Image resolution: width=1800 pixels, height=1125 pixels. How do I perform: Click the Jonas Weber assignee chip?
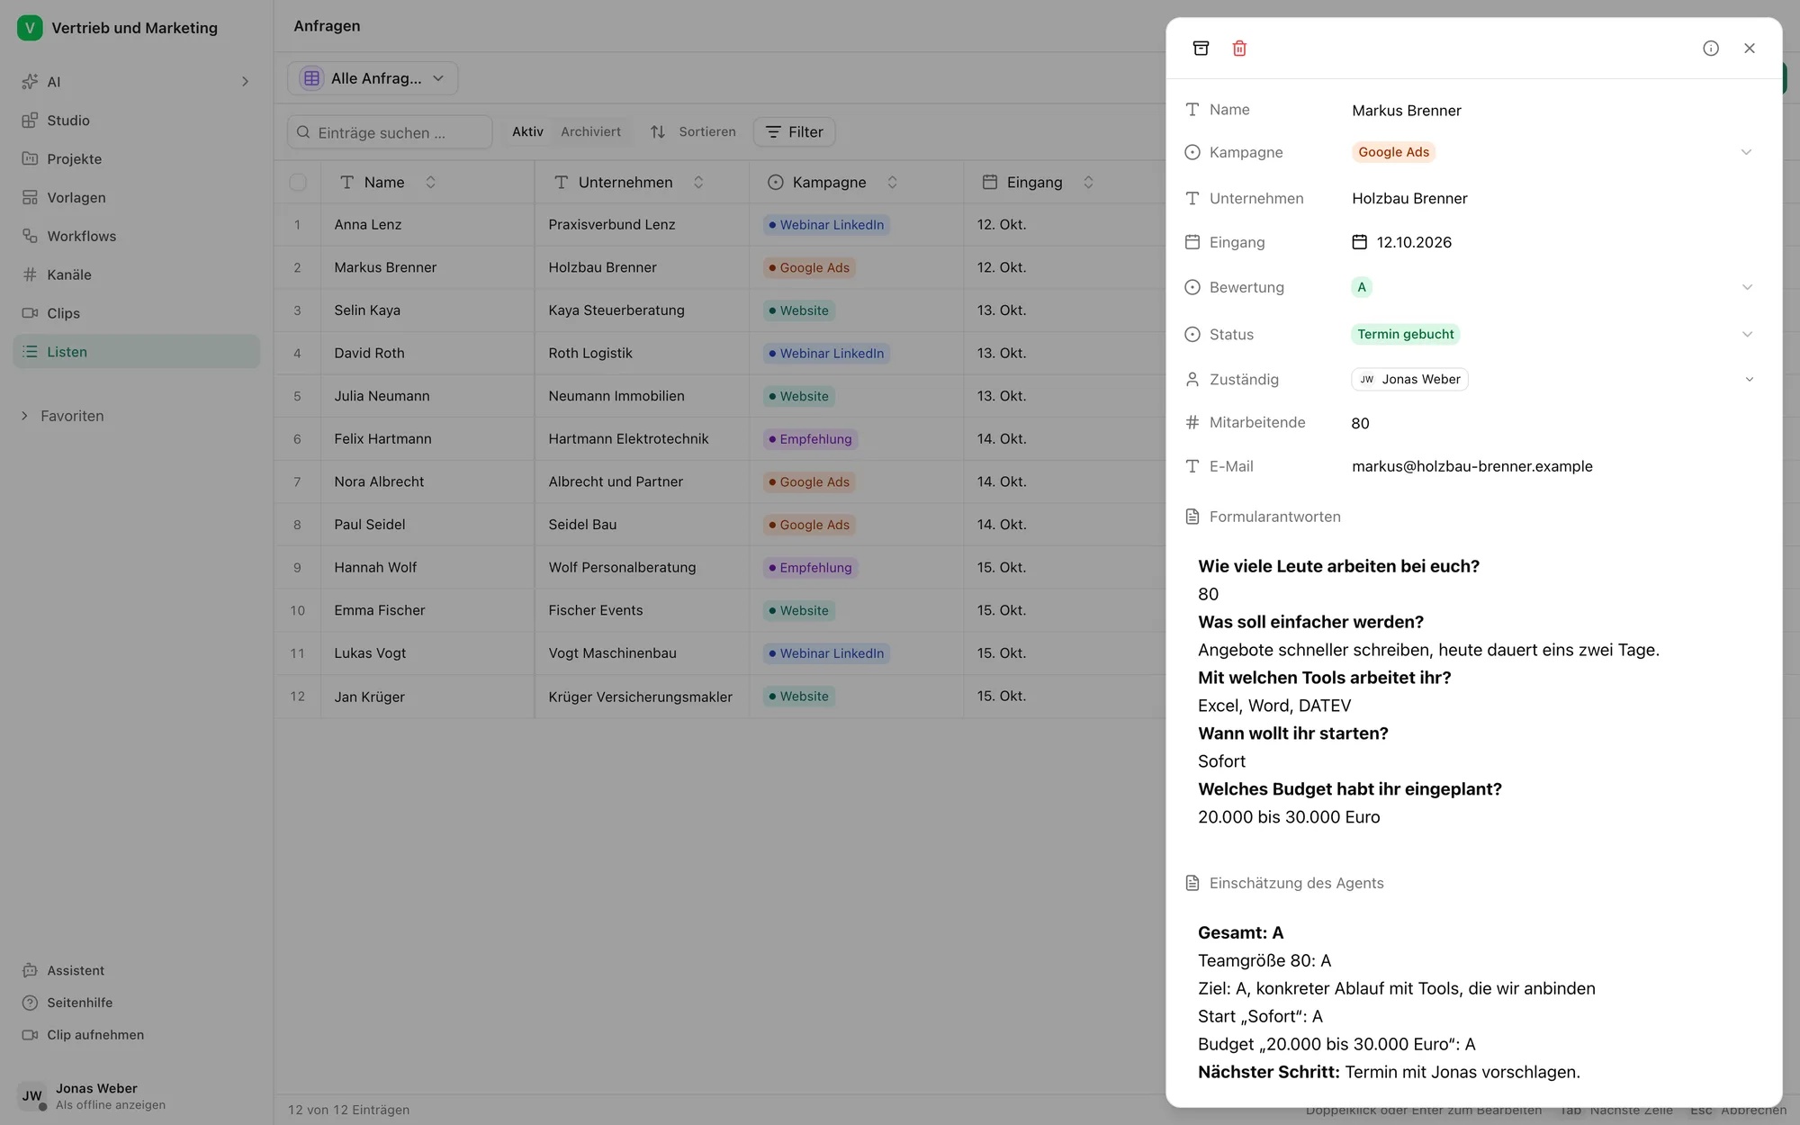[1409, 380]
